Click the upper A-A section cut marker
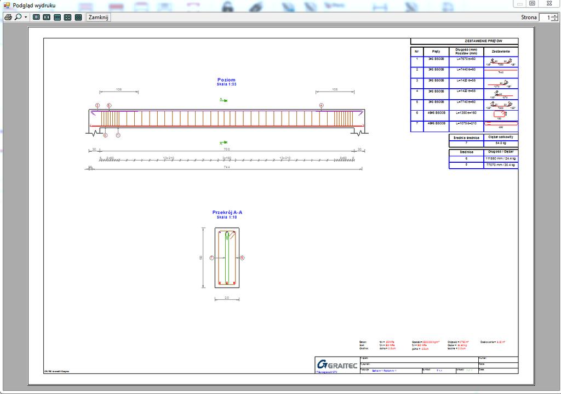561x394 pixels. click(x=224, y=100)
